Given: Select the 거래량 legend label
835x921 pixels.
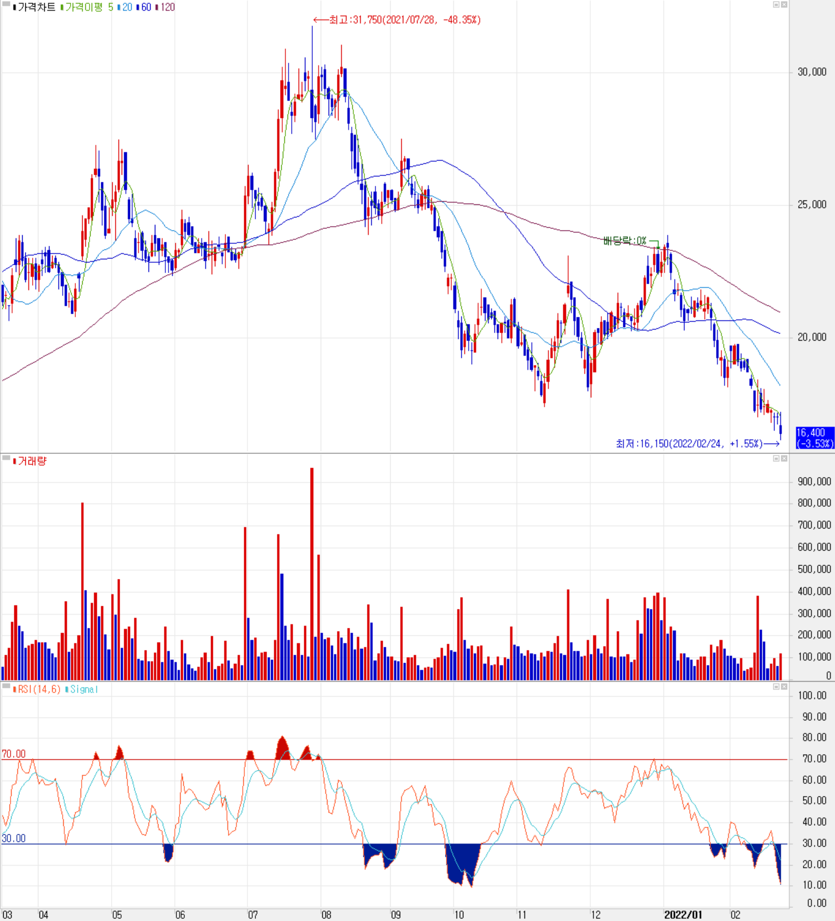Looking at the screenshot, I should (32, 461).
